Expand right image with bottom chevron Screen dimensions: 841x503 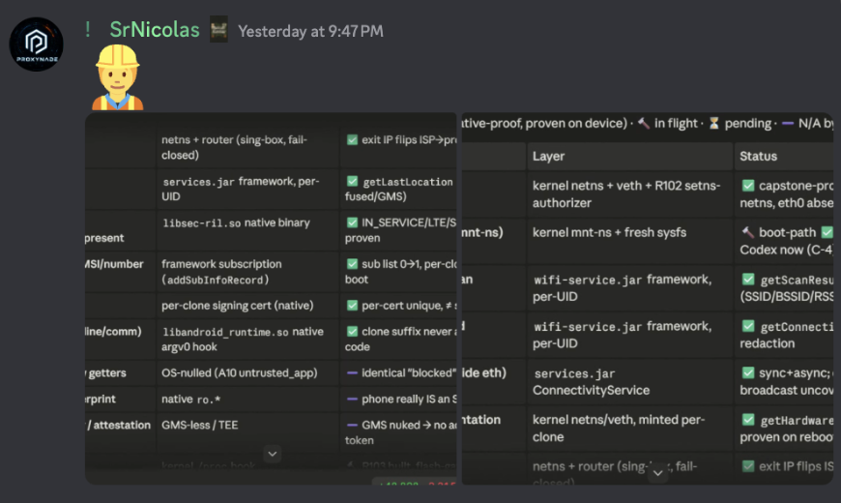click(658, 473)
